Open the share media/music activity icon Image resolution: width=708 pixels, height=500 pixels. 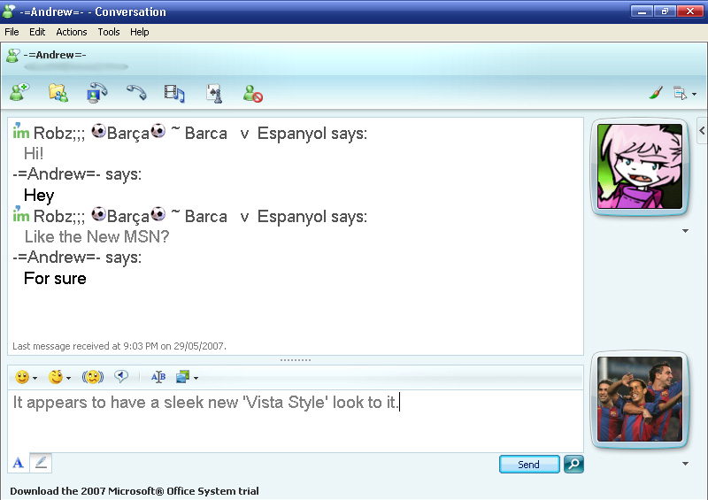[174, 94]
